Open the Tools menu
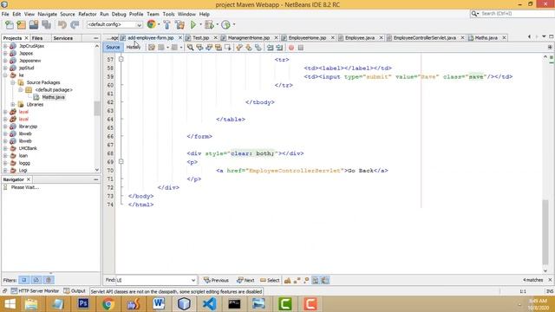The width and height of the screenshot is (555, 312). pos(168,14)
